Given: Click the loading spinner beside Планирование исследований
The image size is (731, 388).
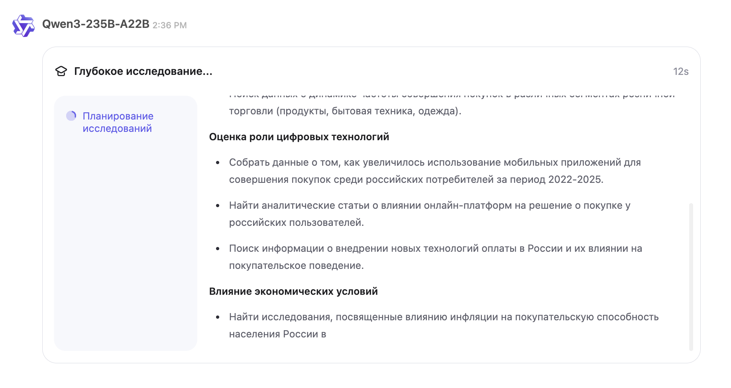Looking at the screenshot, I should point(71,116).
